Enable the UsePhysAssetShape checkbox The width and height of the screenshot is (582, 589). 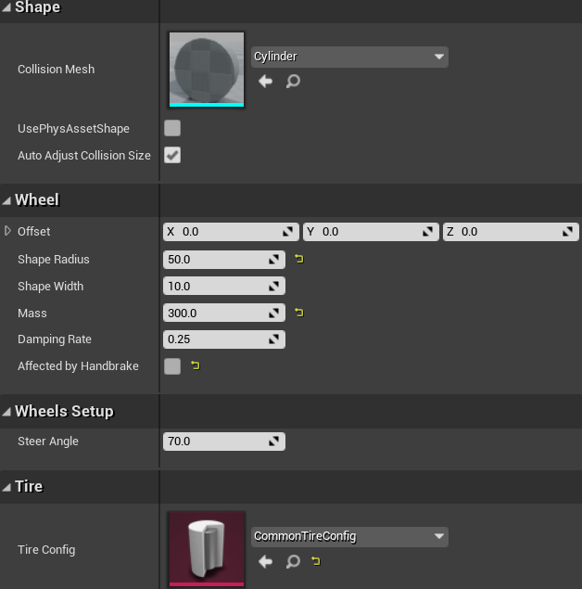(x=172, y=128)
